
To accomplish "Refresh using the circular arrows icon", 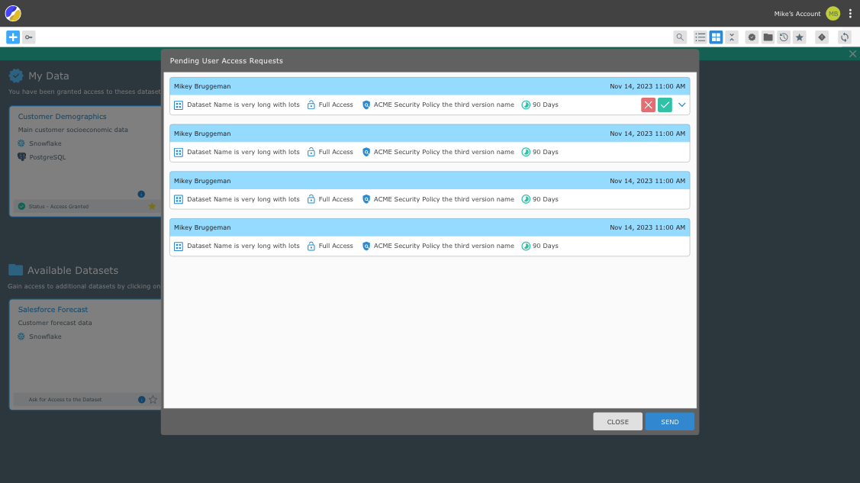I will (x=845, y=37).
